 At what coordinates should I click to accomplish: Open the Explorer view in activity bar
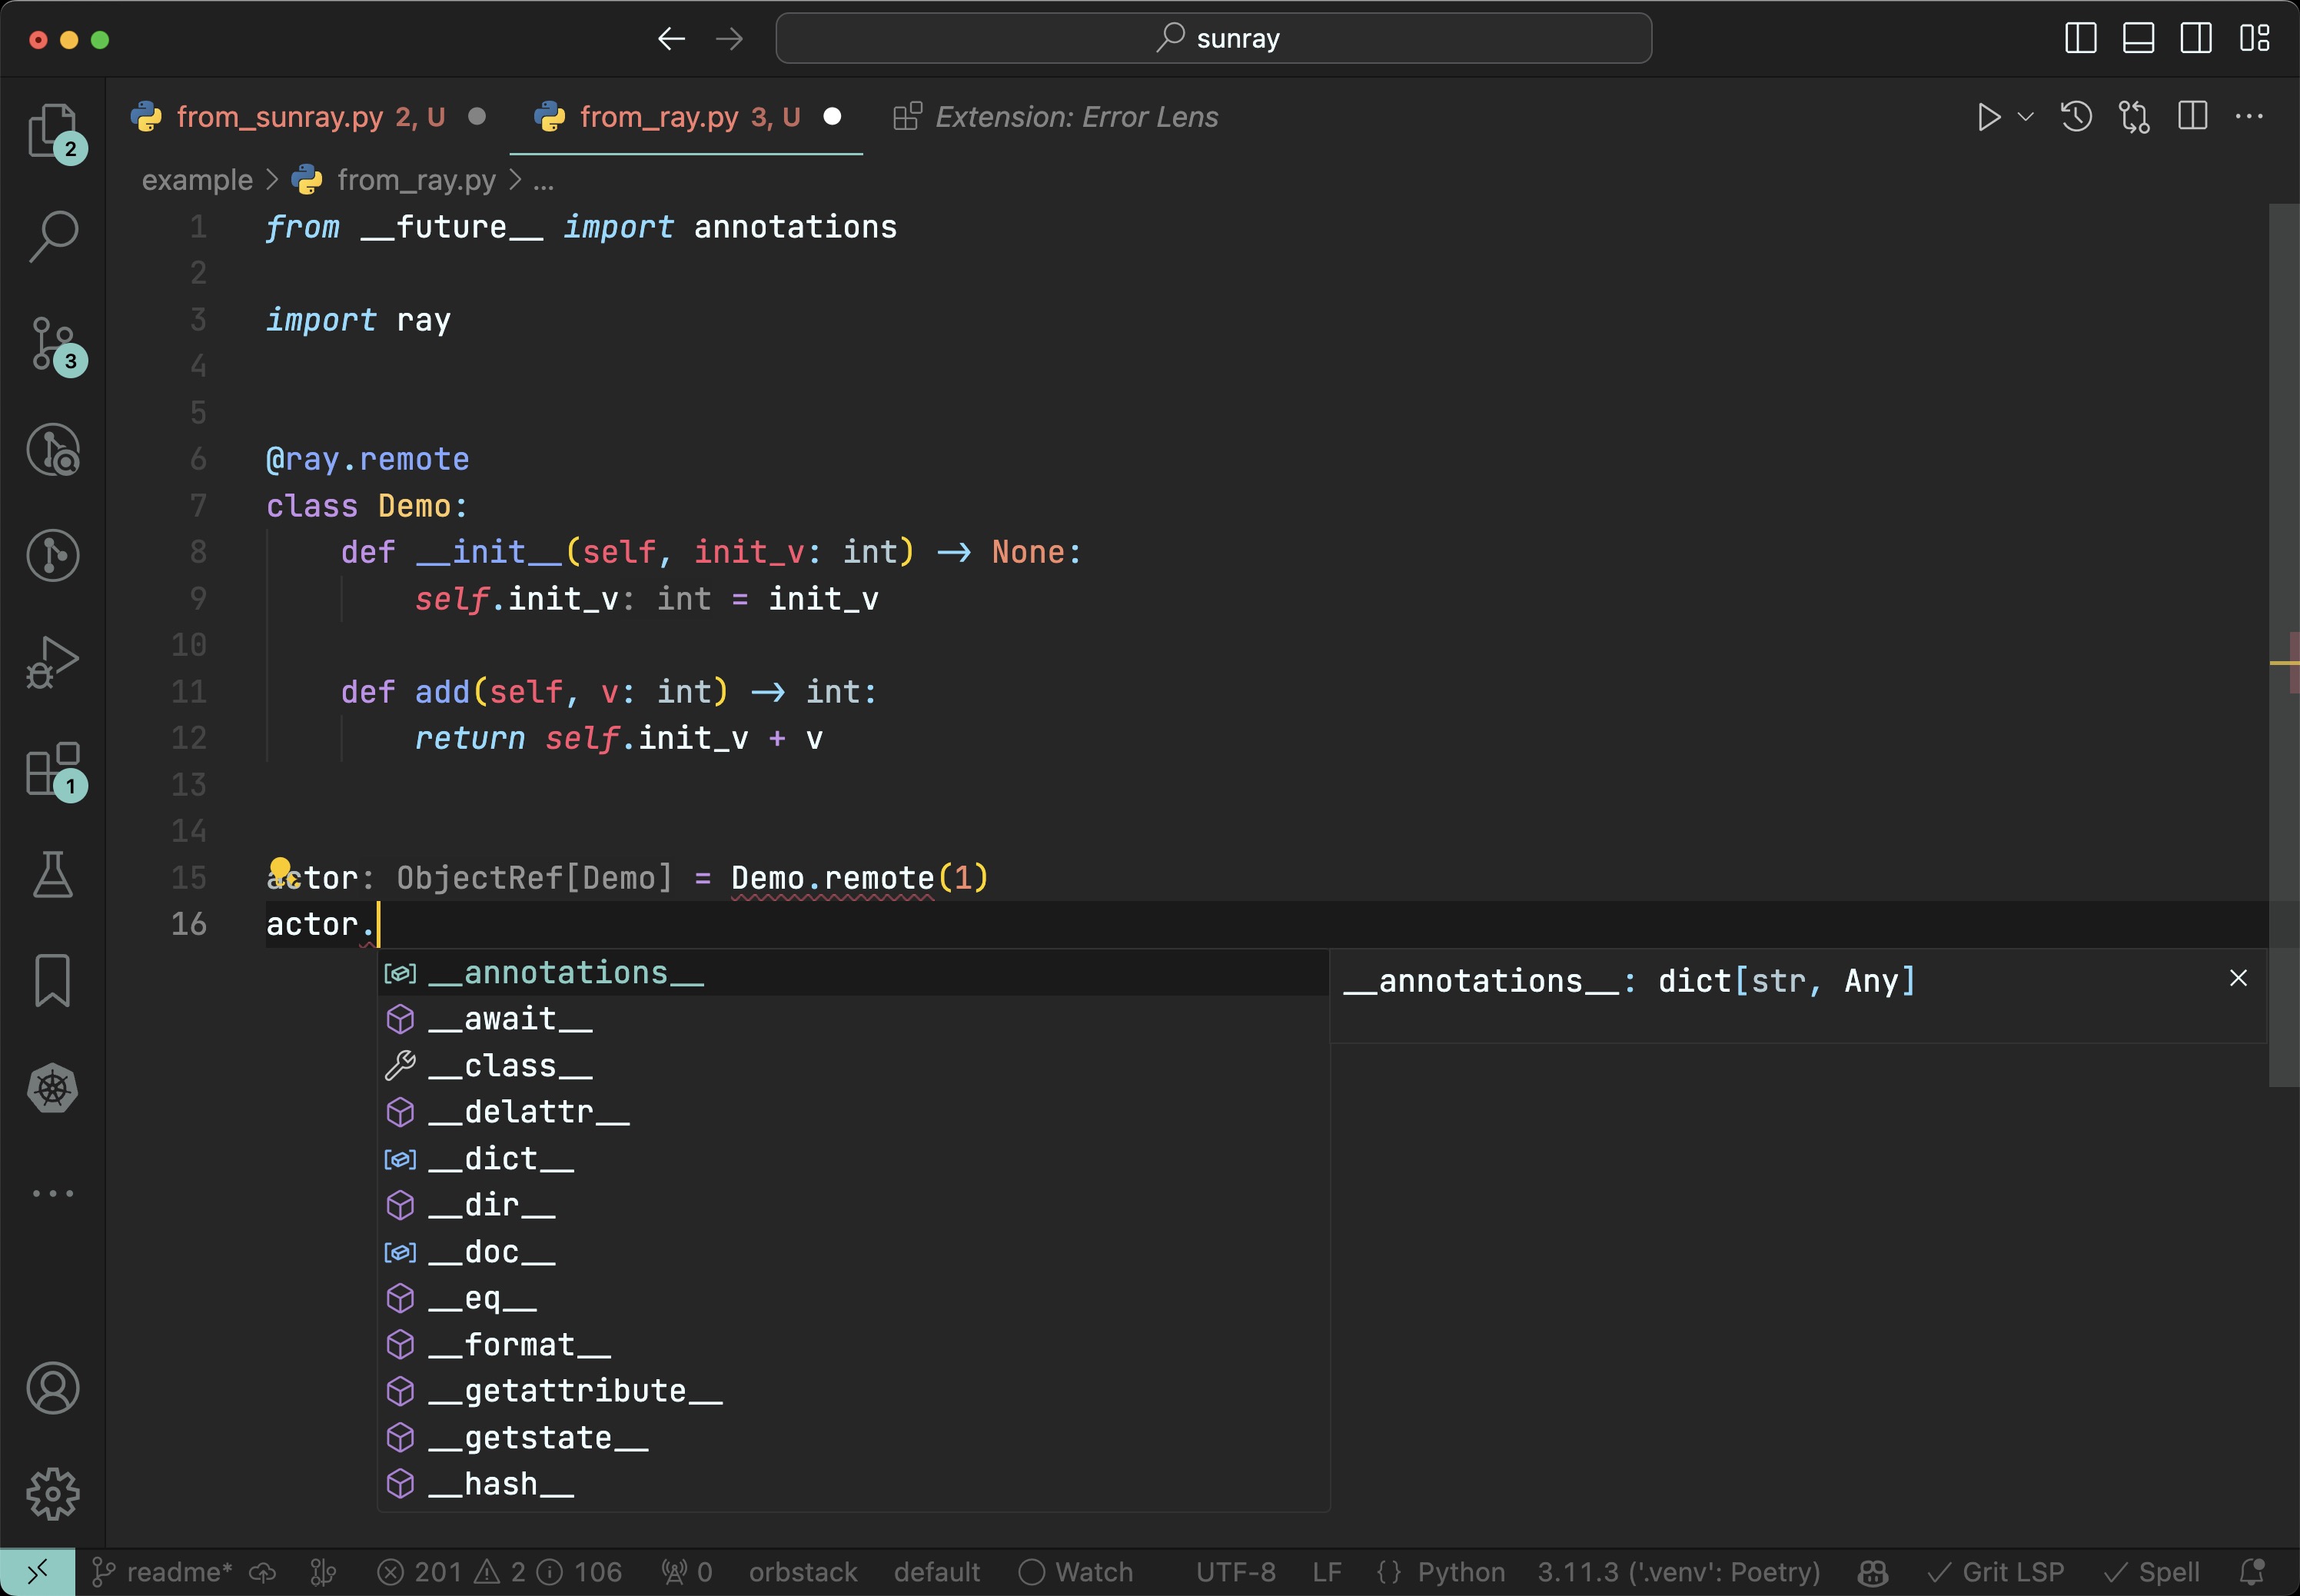click(52, 131)
